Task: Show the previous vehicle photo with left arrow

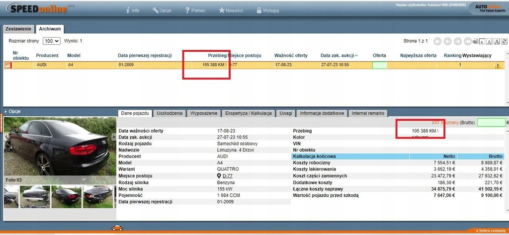Action: tap(6, 136)
